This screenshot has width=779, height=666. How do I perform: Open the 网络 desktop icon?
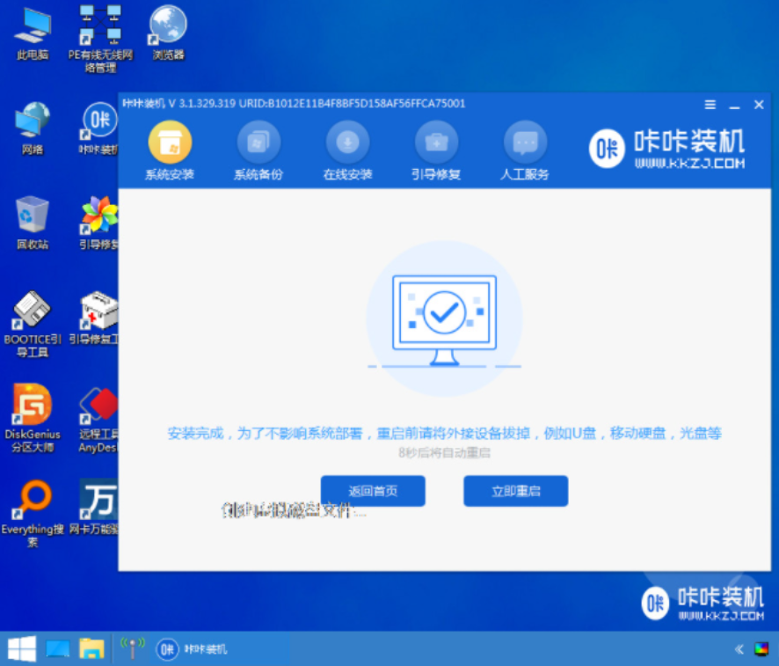(33, 129)
